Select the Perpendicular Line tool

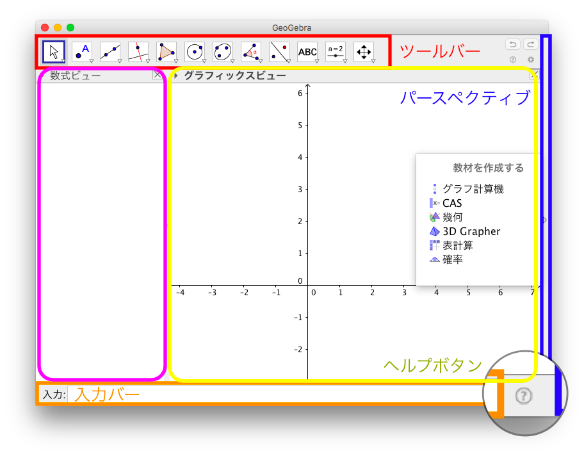138,52
